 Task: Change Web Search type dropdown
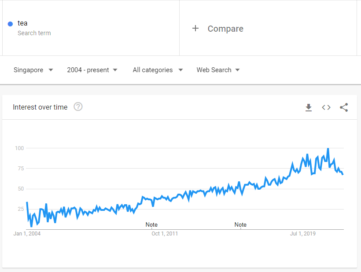point(218,70)
